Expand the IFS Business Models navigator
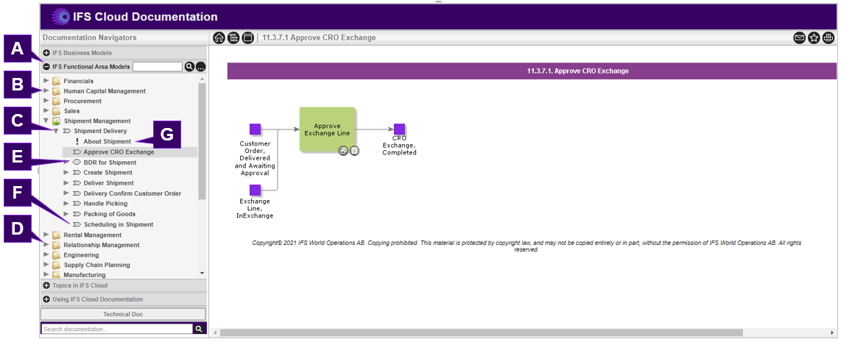 pos(46,53)
